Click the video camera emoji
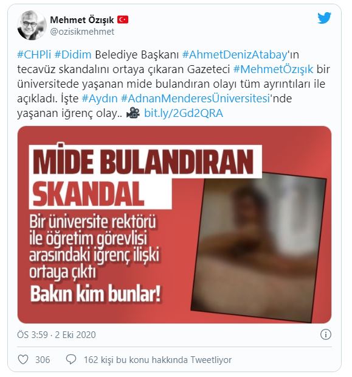352x377 pixels. click(x=133, y=113)
